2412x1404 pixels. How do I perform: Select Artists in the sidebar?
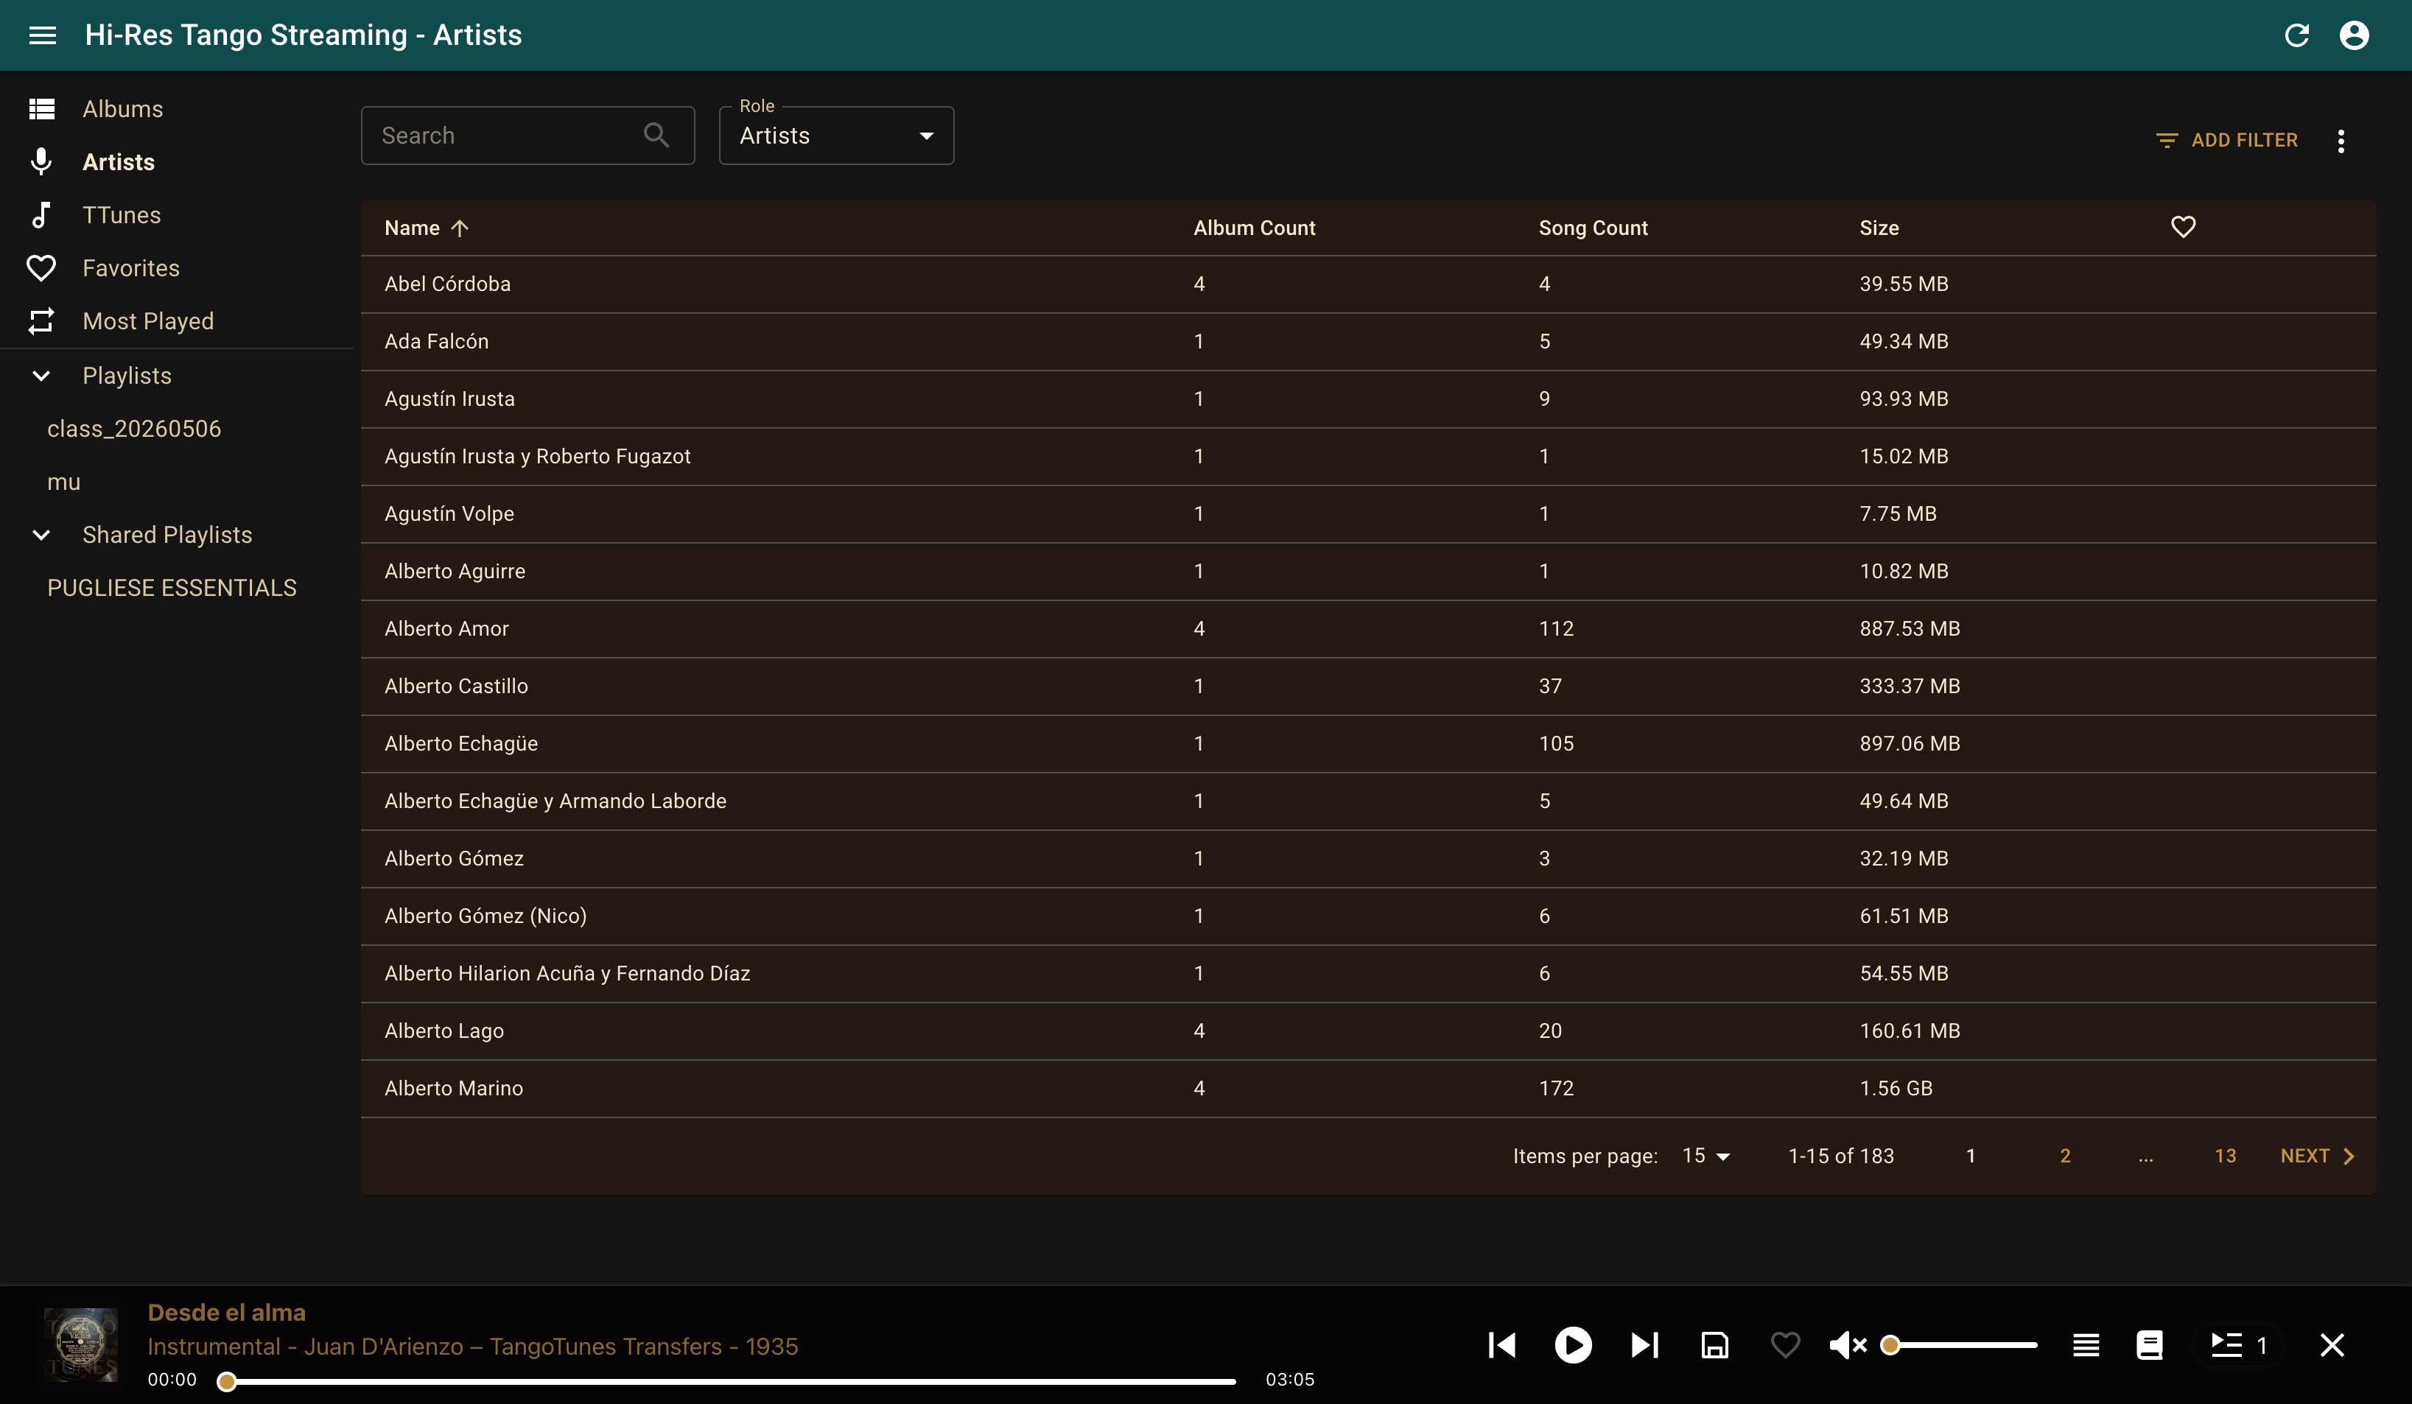coord(177,162)
